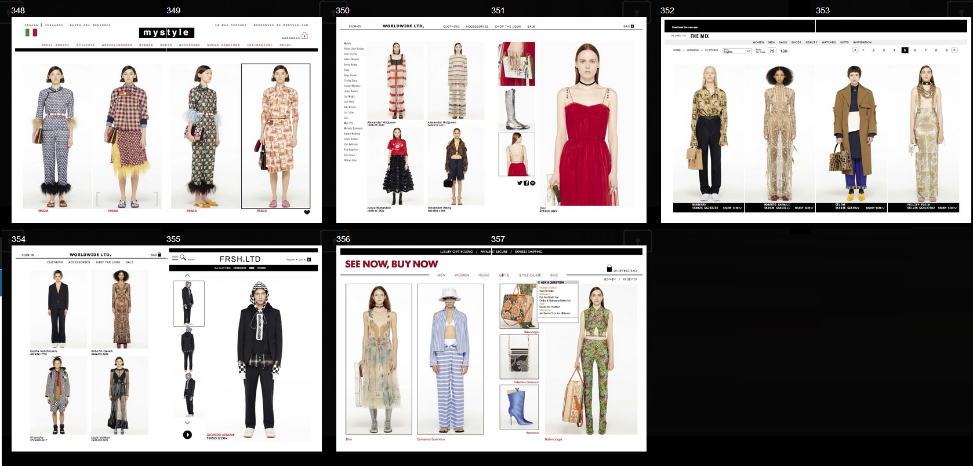Expand Select Size under the Roberto Cavalli look

(804, 208)
